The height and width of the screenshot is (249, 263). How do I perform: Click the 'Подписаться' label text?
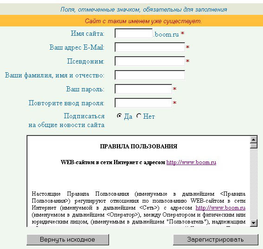84,116
